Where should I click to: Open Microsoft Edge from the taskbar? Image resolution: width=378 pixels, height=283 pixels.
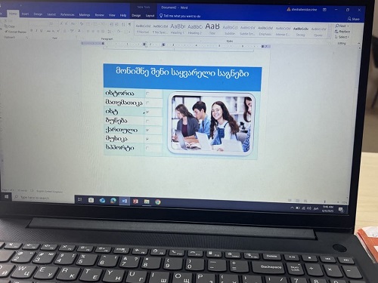coord(113,201)
